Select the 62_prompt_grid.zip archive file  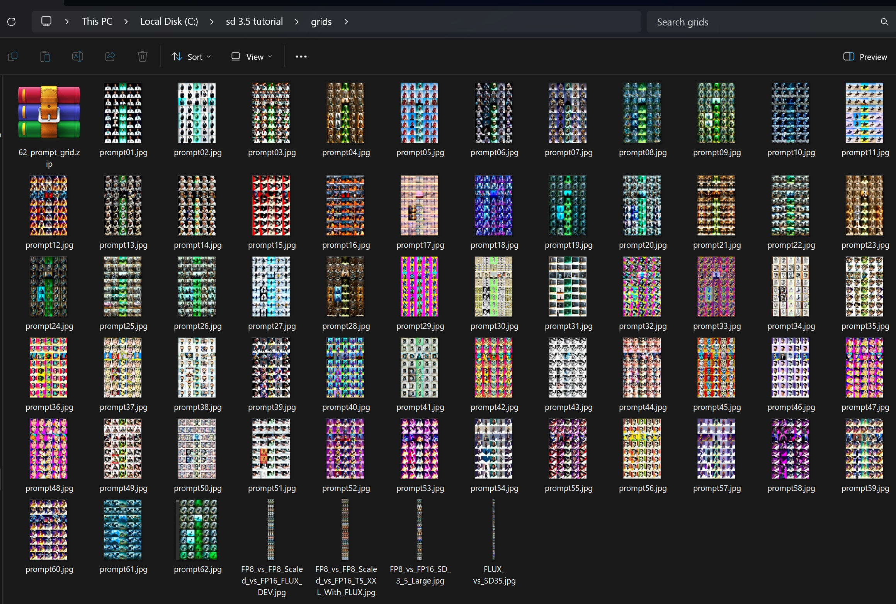[x=49, y=113]
